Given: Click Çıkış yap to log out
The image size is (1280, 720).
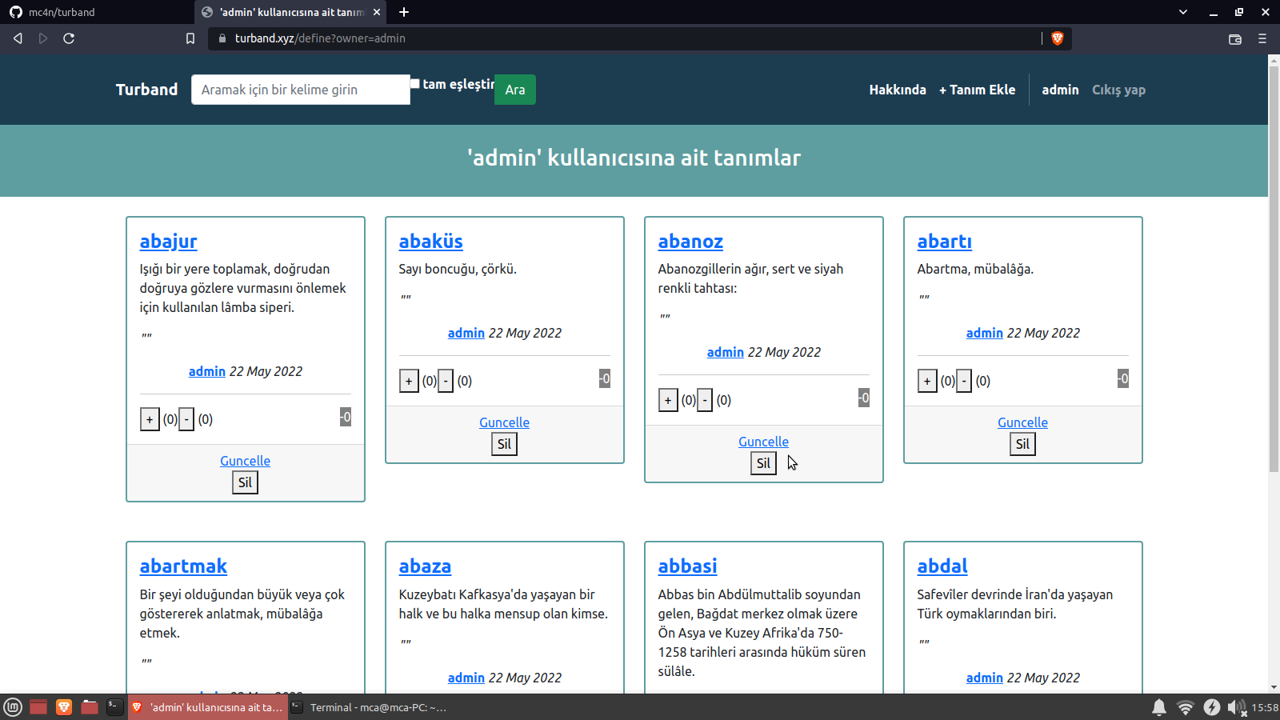Looking at the screenshot, I should coord(1118,90).
